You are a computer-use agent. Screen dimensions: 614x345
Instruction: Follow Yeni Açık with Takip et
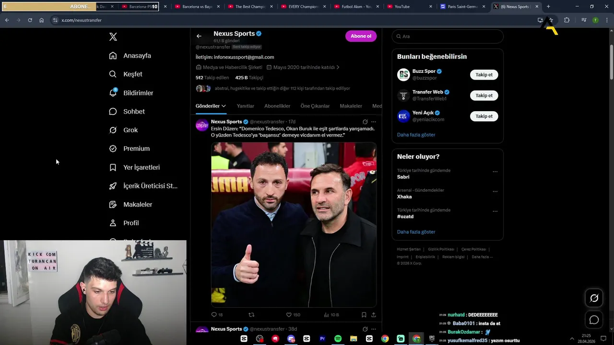484,116
